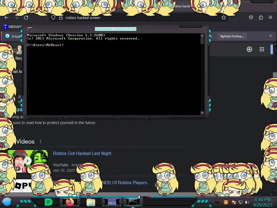This screenshot has height=208, width=277.
Task: Open the Videos section more options dots
Action: [x=41, y=141]
